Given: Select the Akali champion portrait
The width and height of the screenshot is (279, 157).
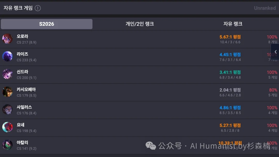Looking at the screenshot, I should click(x=7, y=145).
